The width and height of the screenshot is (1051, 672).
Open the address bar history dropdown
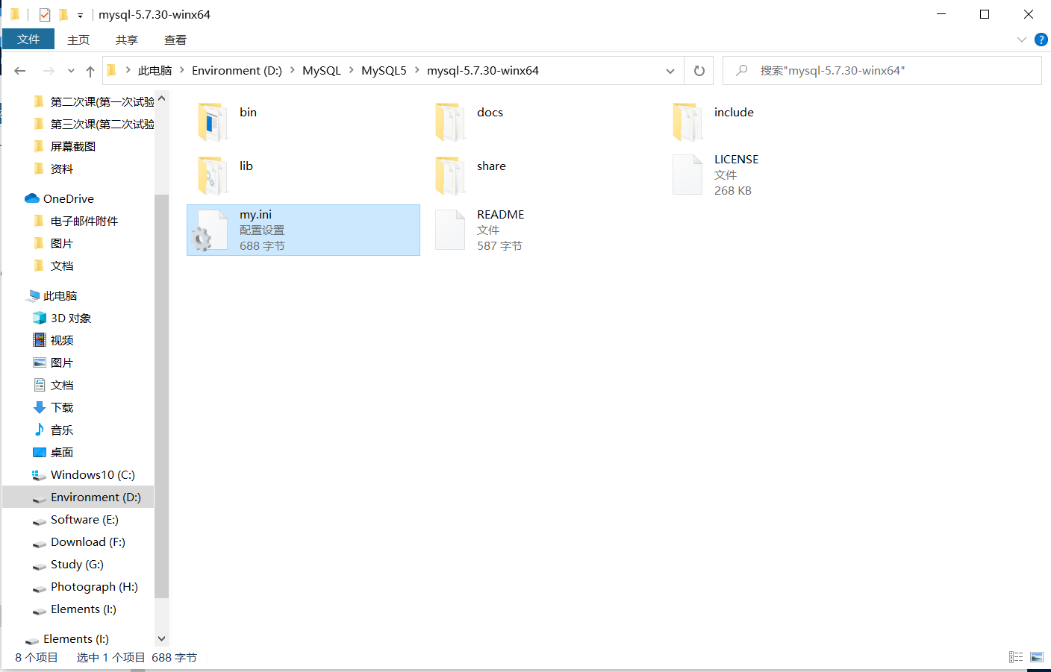[670, 70]
